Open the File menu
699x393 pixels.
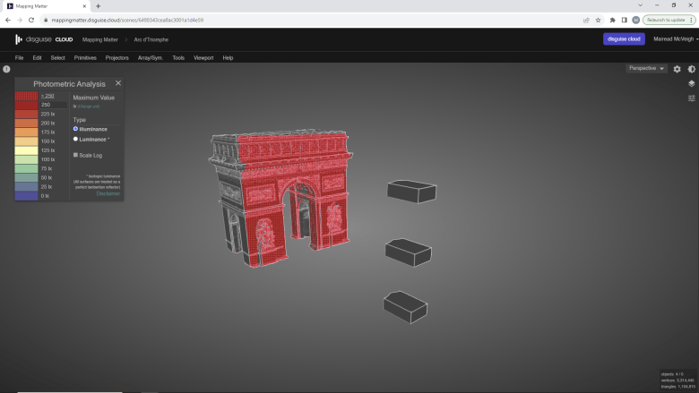19,58
